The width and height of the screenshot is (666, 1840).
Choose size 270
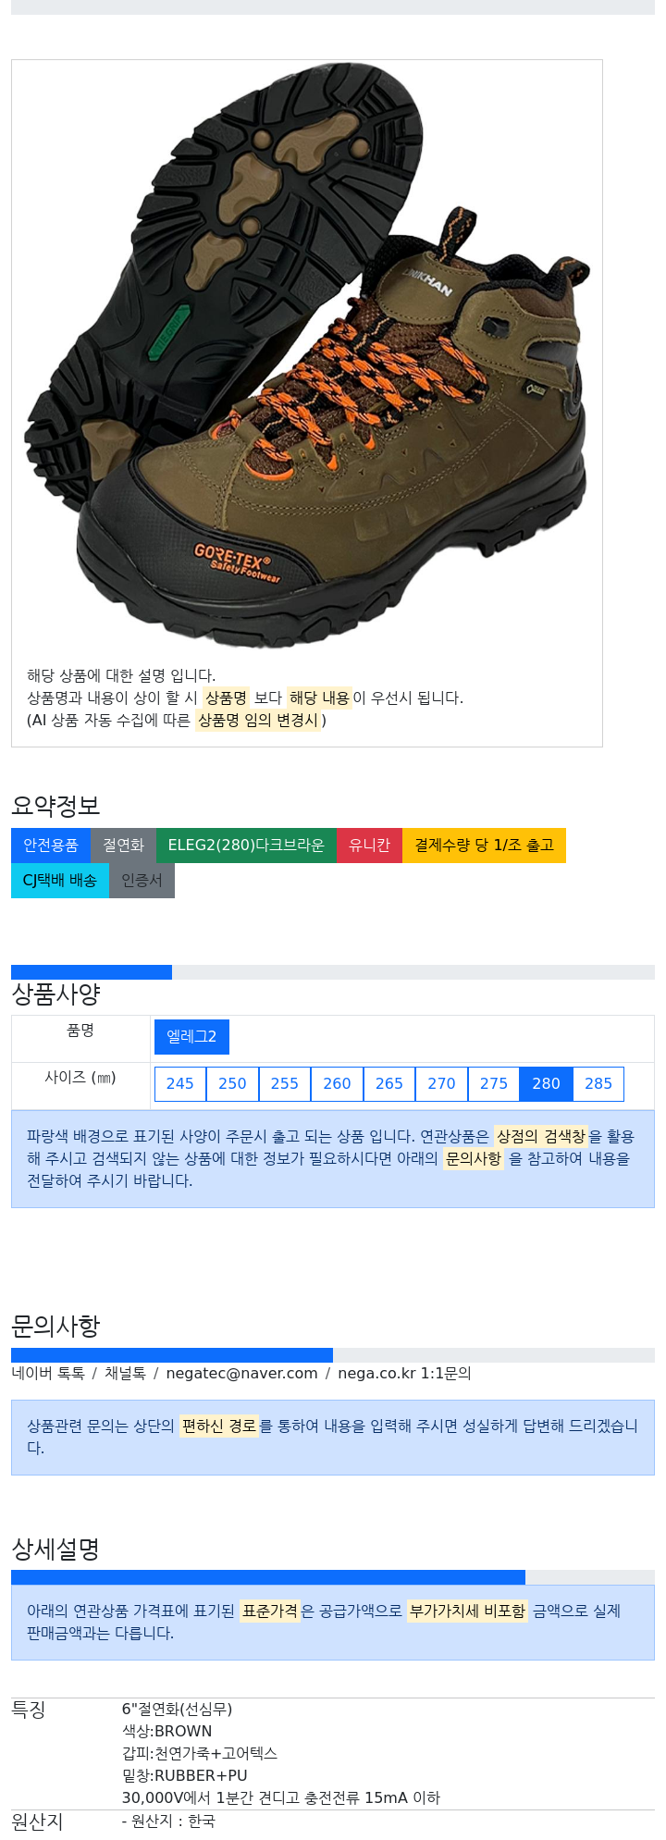pos(441,1083)
